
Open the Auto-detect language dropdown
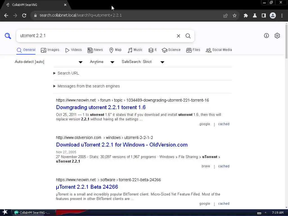tap(48, 62)
